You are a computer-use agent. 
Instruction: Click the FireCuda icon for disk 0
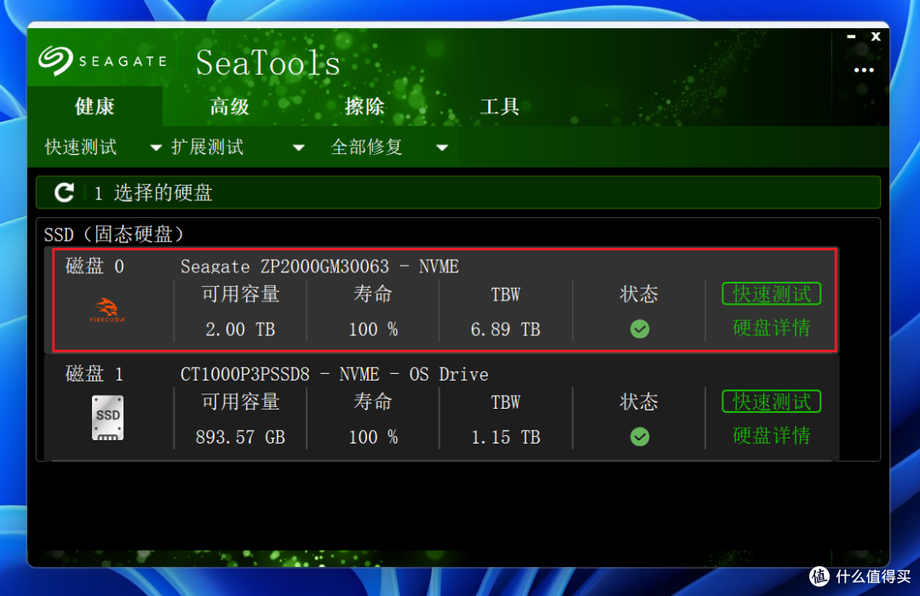pyautogui.click(x=107, y=310)
